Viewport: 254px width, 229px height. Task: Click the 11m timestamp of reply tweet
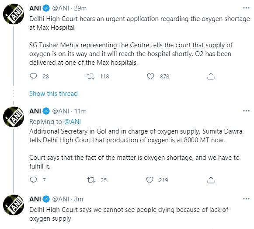tap(80, 111)
